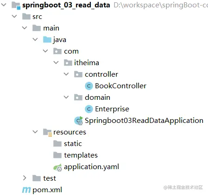Viewport: 208px width, 195px height.
Task: Click the BookController class icon
Action: [x=89, y=86]
